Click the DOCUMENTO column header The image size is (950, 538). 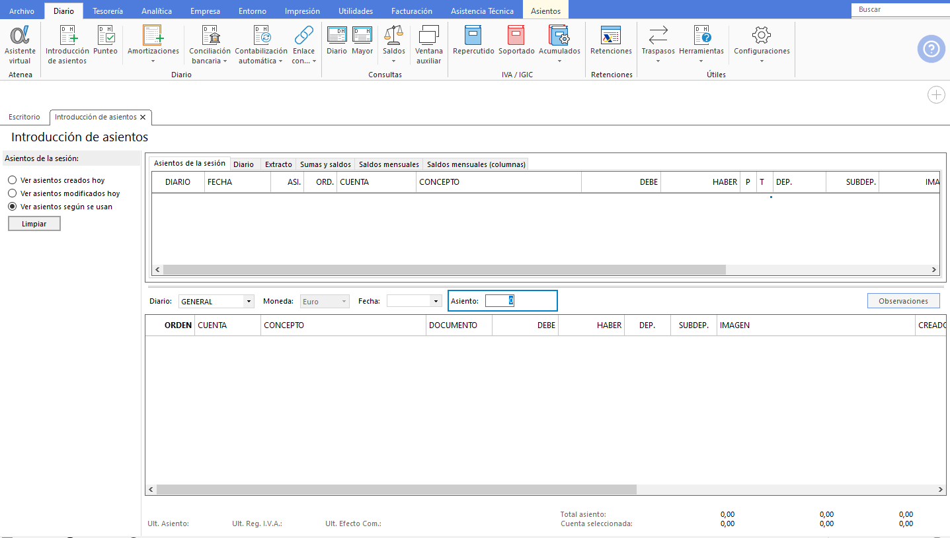click(459, 325)
